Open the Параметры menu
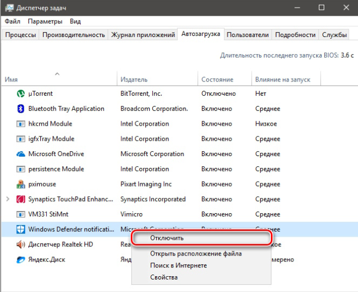Image resolution: width=358 pixels, height=292 pixels. click(45, 22)
